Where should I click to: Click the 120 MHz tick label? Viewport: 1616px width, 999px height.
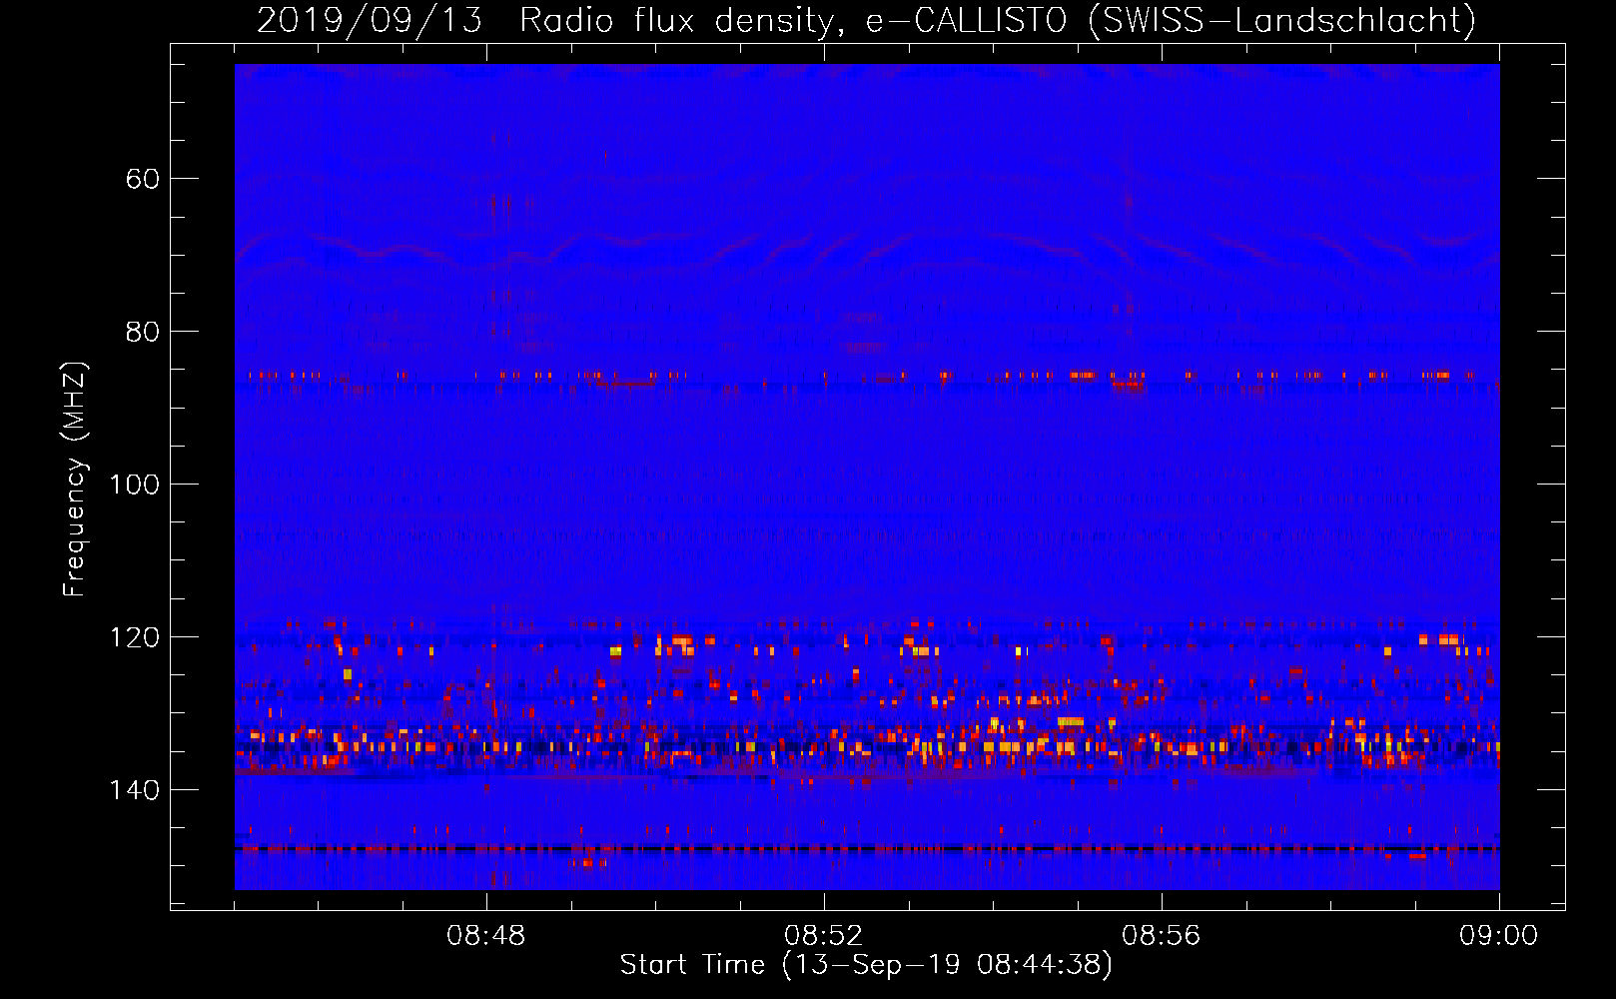[134, 637]
